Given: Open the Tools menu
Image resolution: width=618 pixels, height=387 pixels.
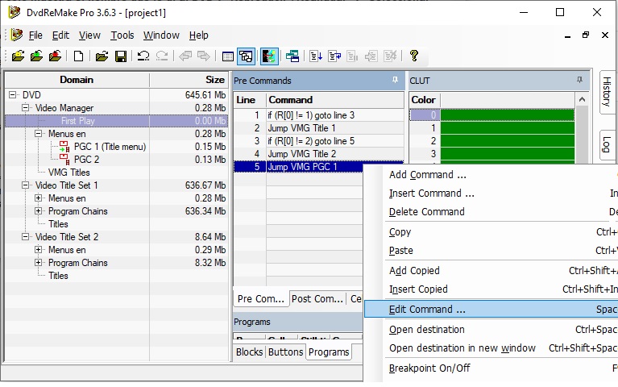Looking at the screenshot, I should click(x=122, y=35).
